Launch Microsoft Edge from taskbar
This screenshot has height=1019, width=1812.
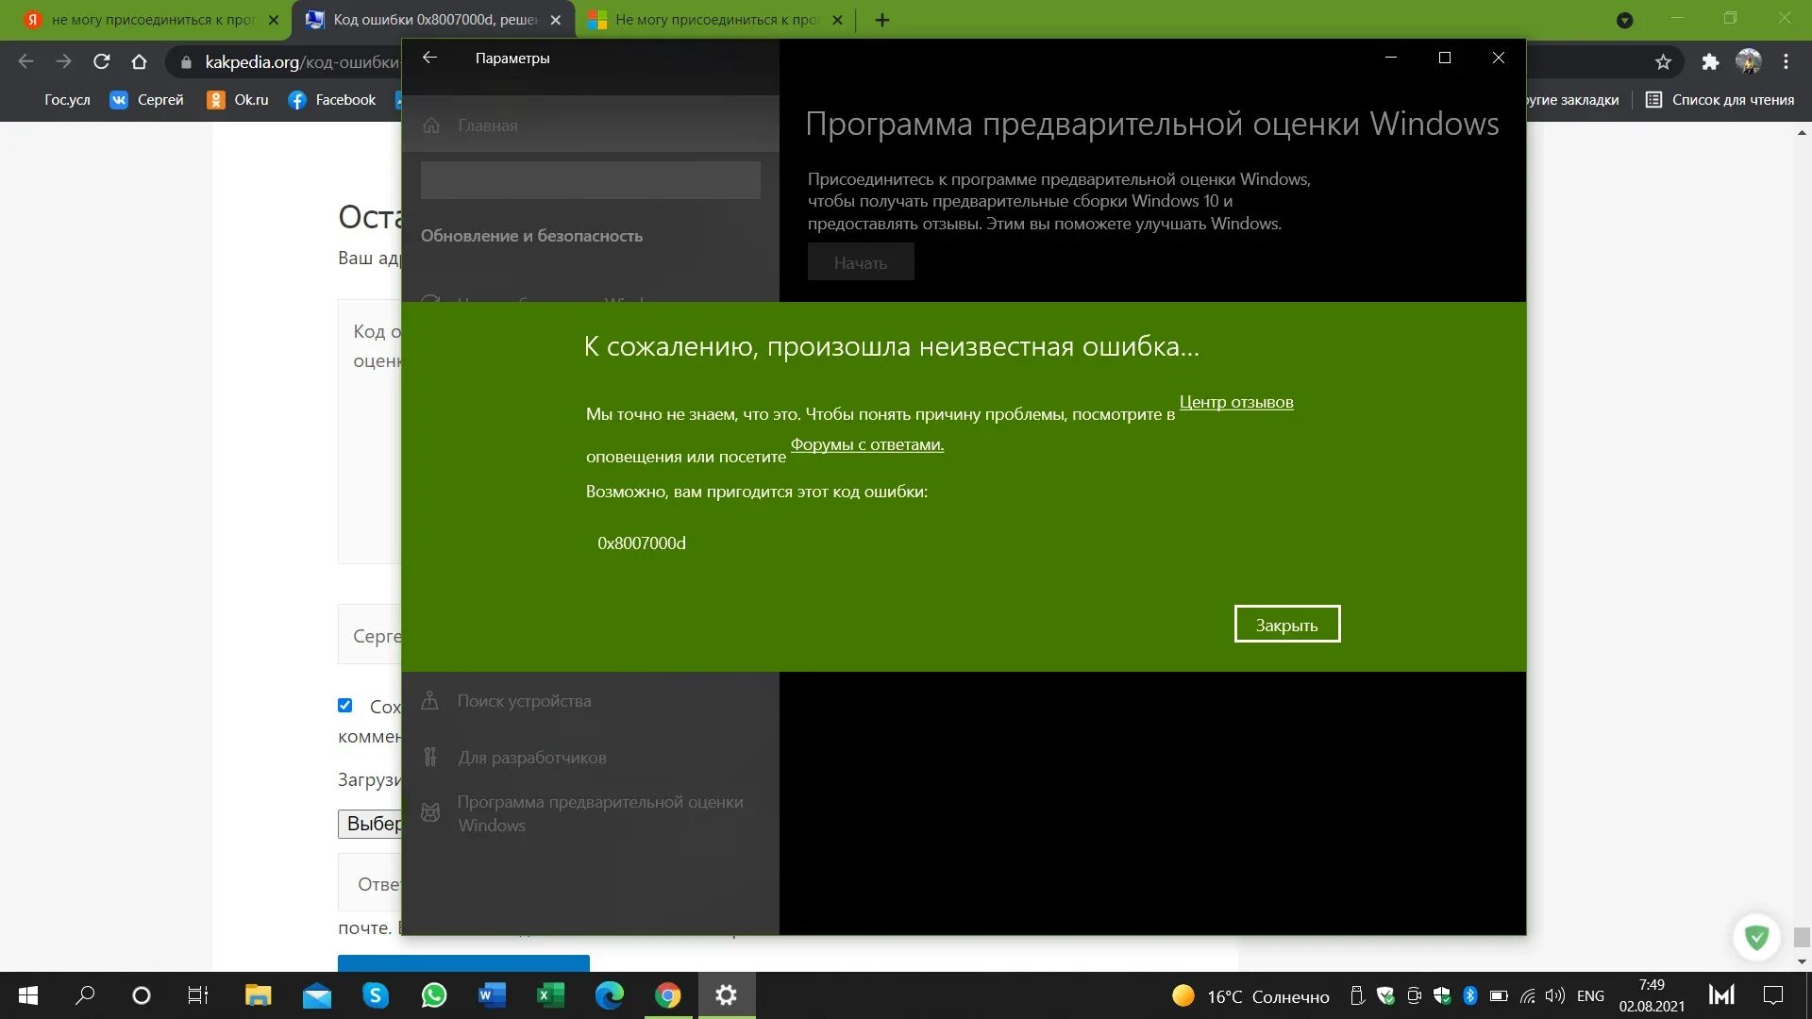610,995
